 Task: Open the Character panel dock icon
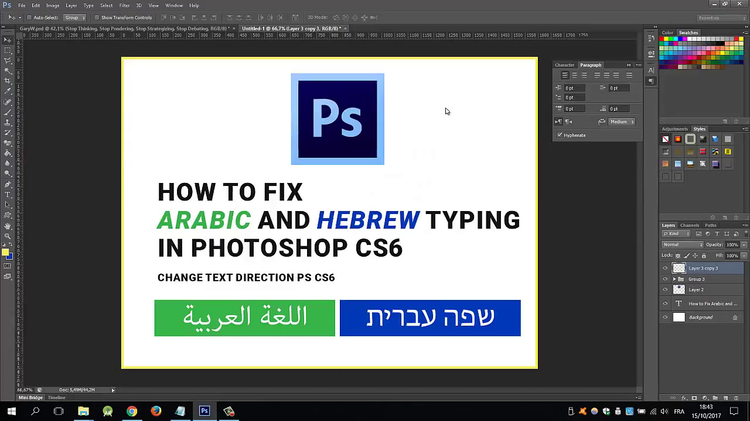651,70
